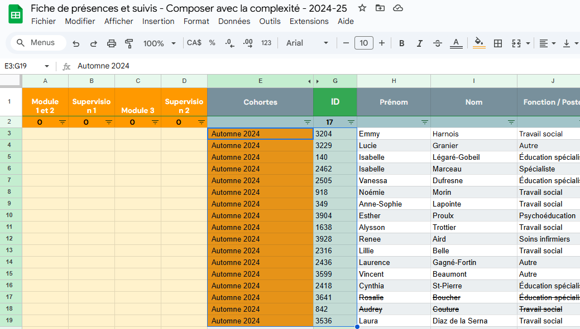Open the Cohortes column filter
580x329 pixels.
pyautogui.click(x=307, y=122)
